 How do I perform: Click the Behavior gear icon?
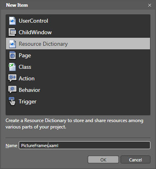[x=12, y=89]
